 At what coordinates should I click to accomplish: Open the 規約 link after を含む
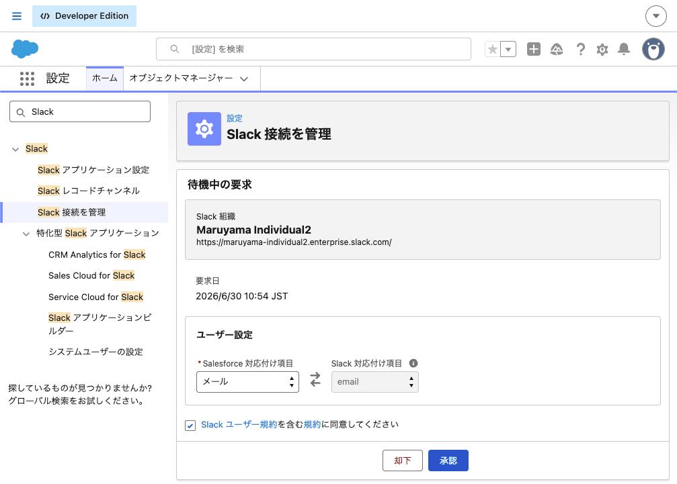[312, 424]
